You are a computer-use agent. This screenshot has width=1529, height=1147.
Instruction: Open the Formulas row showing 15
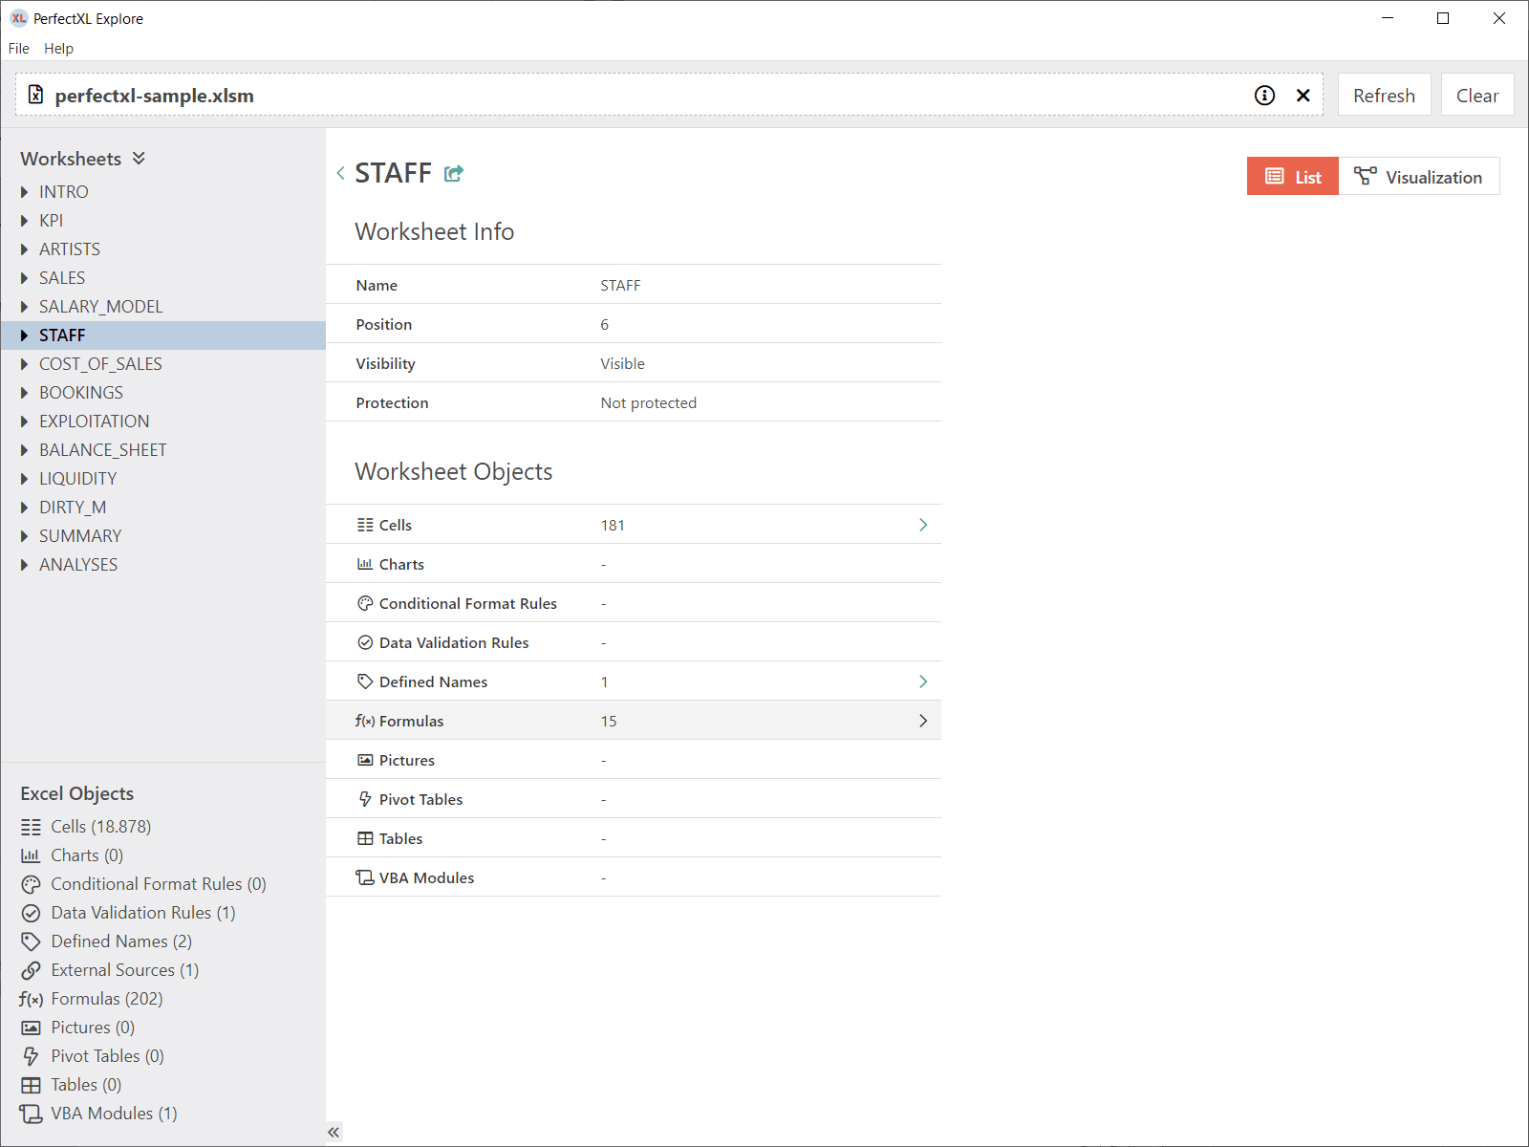tap(634, 721)
